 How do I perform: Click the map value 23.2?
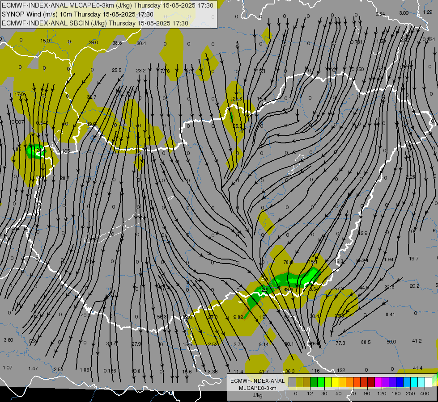[141, 71]
